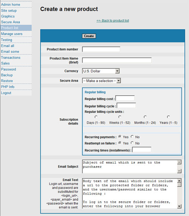Open Manage users page
This screenshot has height=216, width=189.
point(12,34)
